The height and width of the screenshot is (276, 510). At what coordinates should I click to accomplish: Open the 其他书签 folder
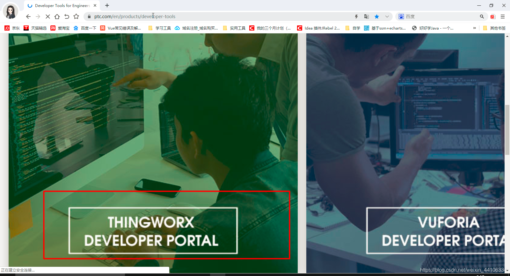point(494,28)
